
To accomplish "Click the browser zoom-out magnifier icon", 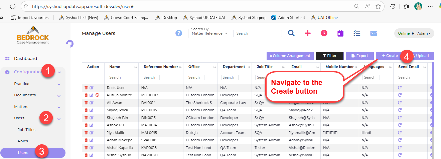I will click(x=357, y=6).
